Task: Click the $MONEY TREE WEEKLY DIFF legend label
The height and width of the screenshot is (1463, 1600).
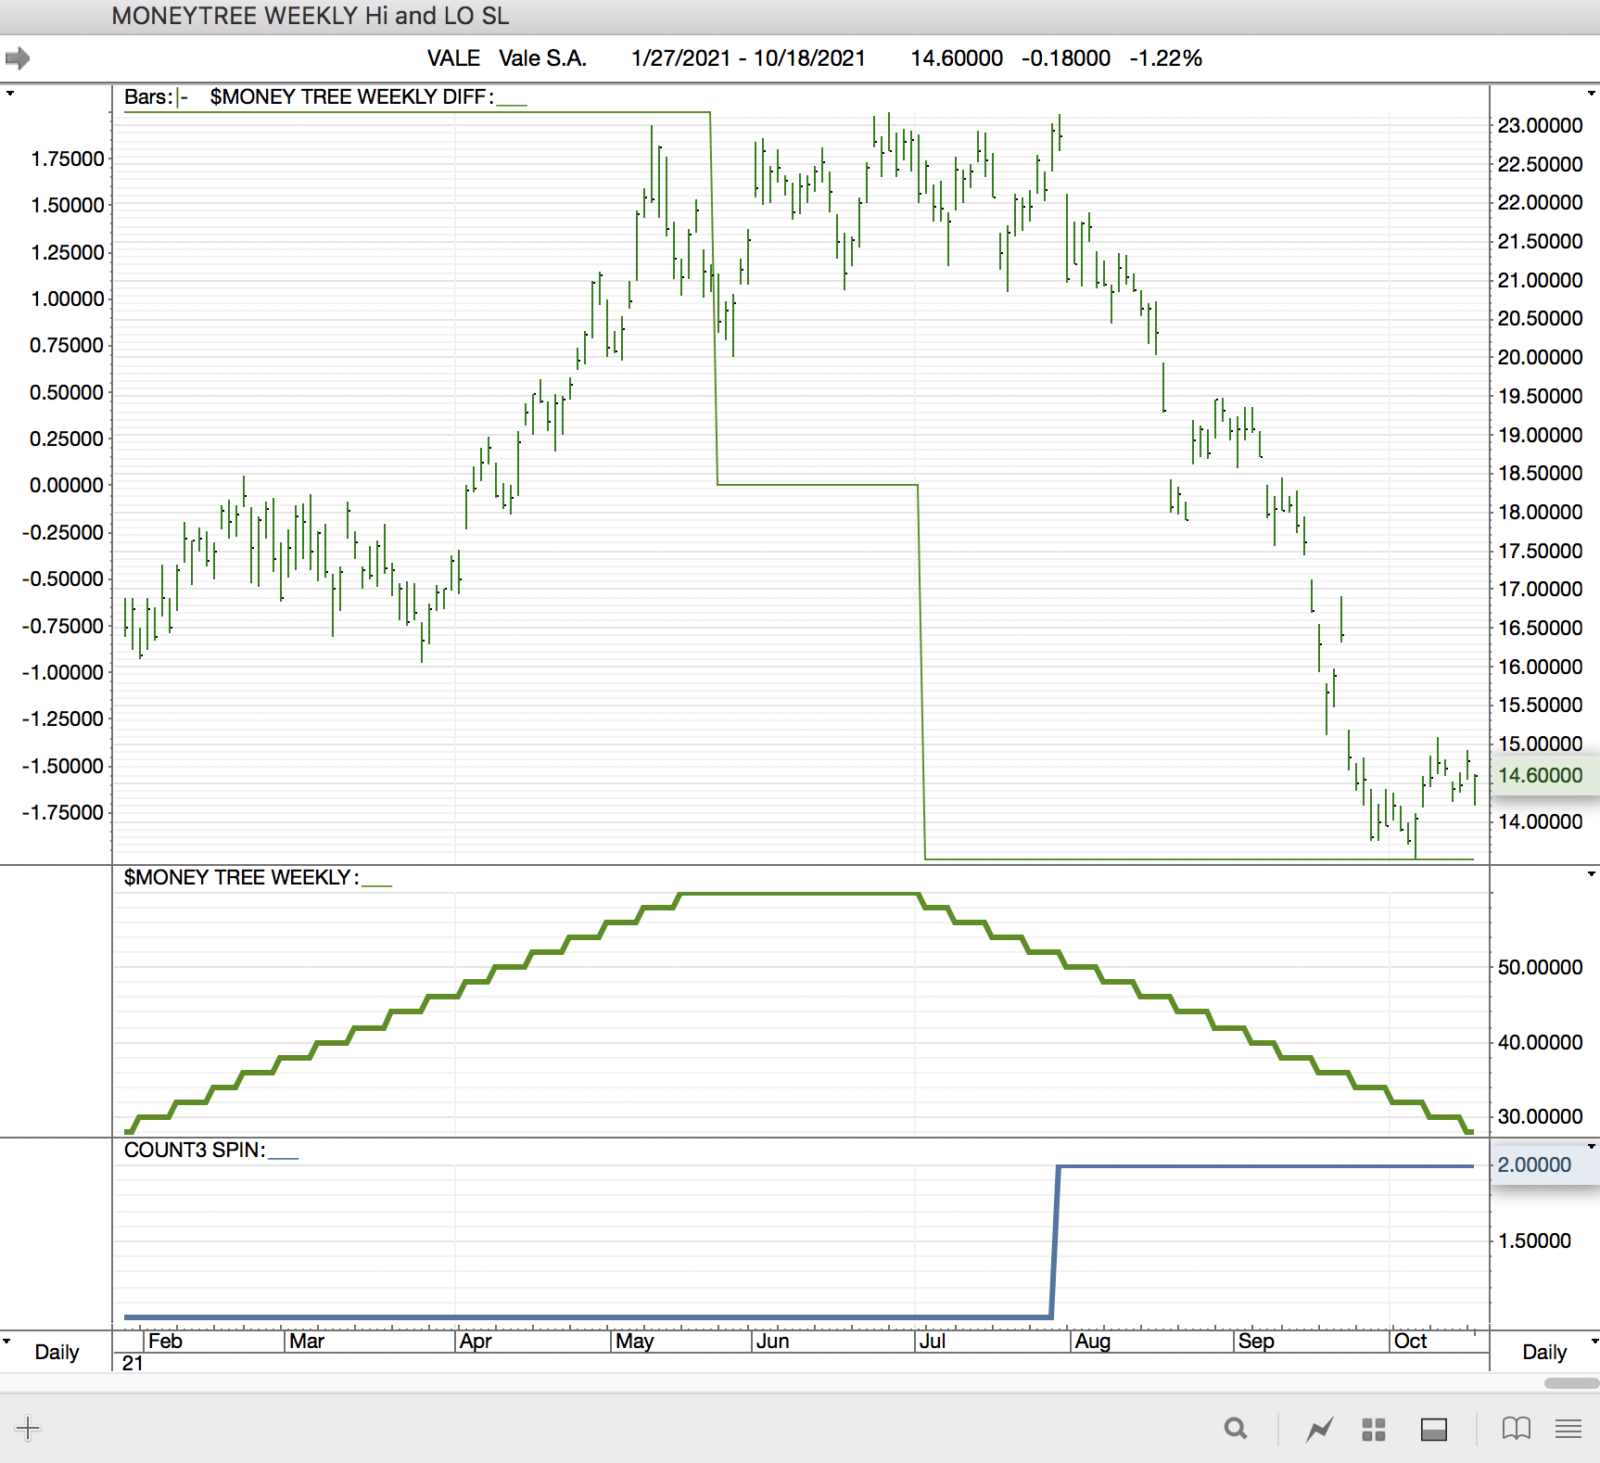Action: pyautogui.click(x=350, y=97)
